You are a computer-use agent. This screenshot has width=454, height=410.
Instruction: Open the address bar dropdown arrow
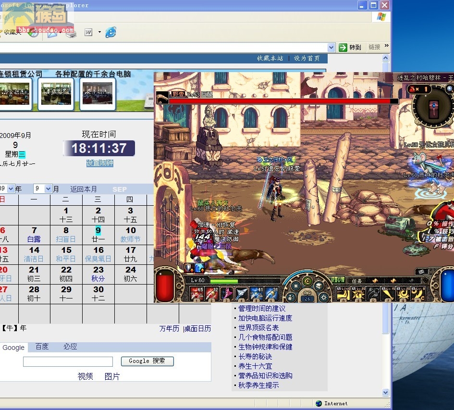331,47
